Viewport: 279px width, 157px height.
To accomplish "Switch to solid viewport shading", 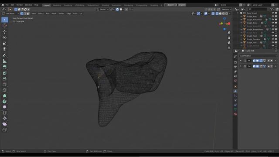I will pos(220,14).
